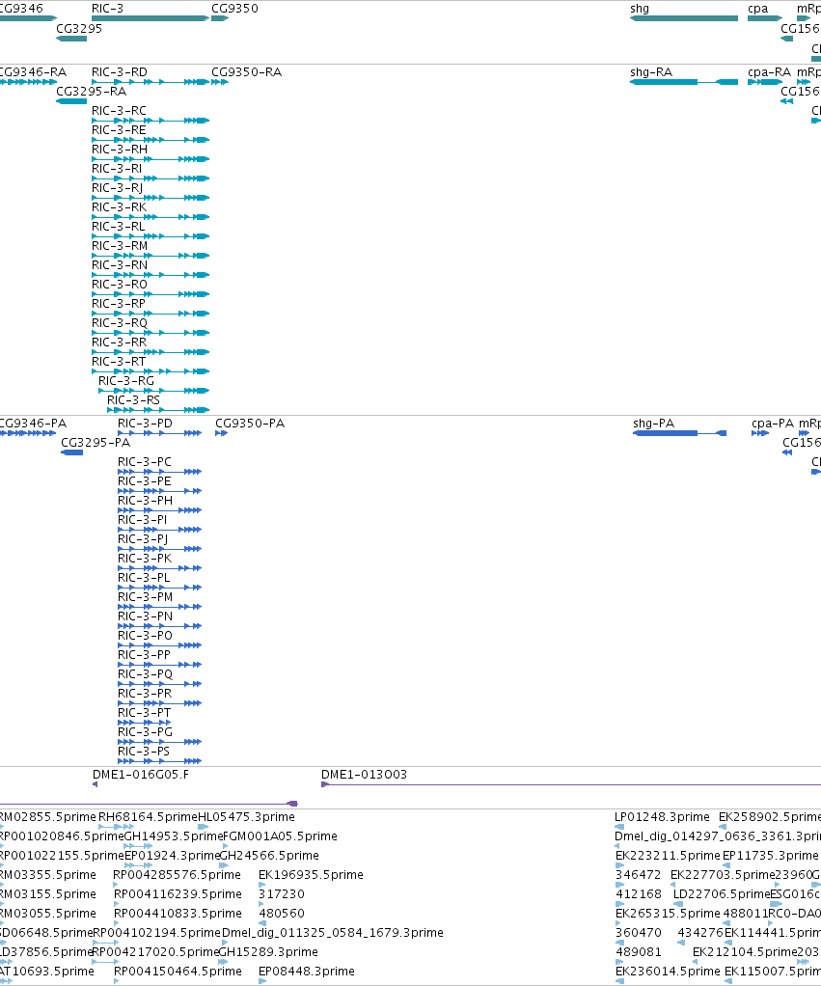Select transcript RIC-3-RO
This screenshot has height=986, width=821.
(151, 293)
